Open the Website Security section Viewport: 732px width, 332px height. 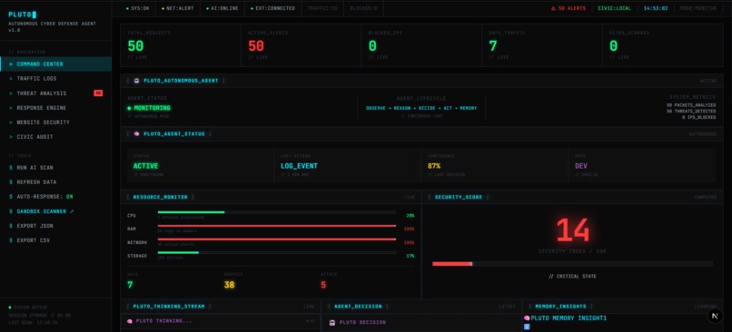pyautogui.click(x=55, y=122)
